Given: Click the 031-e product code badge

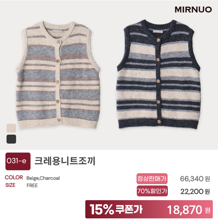Looking at the screenshot, I should (x=18, y=161).
